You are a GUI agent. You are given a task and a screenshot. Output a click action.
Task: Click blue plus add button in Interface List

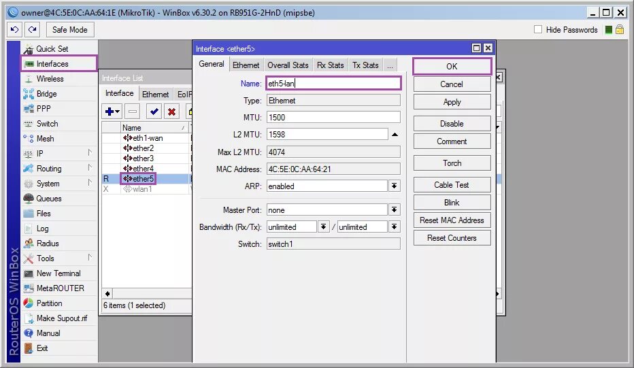[112, 111]
